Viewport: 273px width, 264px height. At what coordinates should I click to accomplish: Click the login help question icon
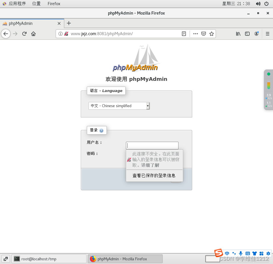[x=101, y=131]
